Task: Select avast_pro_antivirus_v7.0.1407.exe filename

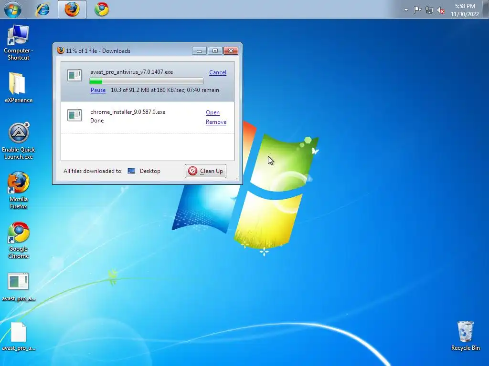Action: 132,72
